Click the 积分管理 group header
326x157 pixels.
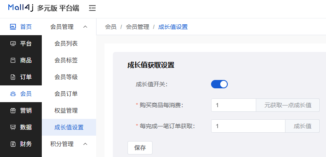69,144
